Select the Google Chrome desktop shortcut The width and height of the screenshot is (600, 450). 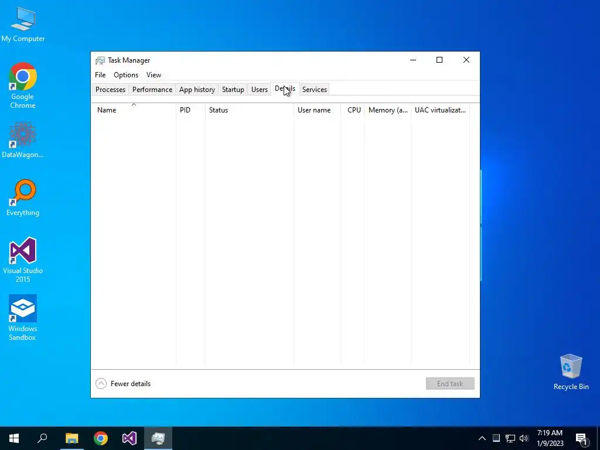coord(23,86)
